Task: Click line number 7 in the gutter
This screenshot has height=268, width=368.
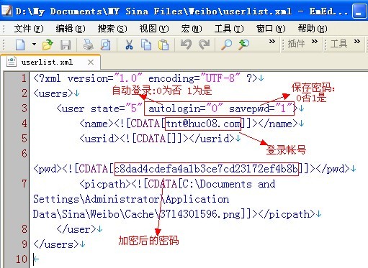Action: [24, 184]
